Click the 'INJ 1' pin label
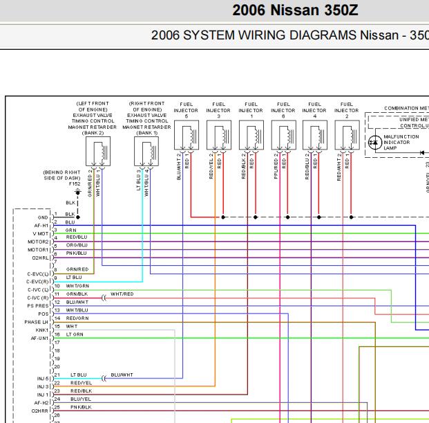This screenshot has width=429, height=423. 43,395
